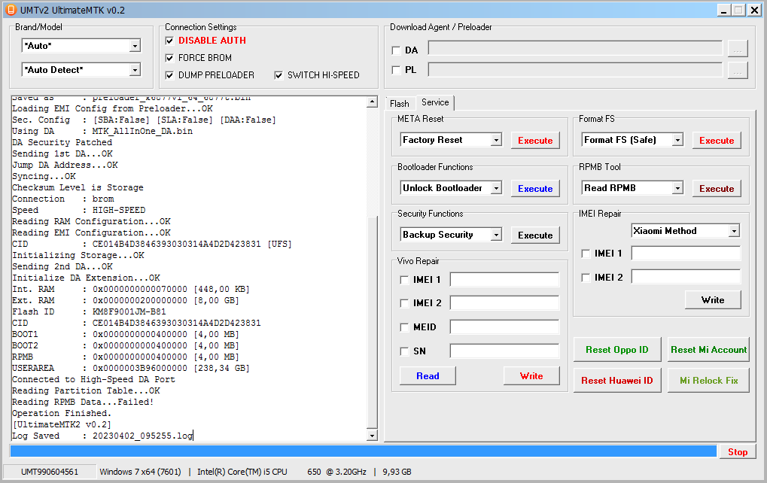Check IMEI Repair IMEI 2 checkbox
767x483 pixels.
[586, 278]
